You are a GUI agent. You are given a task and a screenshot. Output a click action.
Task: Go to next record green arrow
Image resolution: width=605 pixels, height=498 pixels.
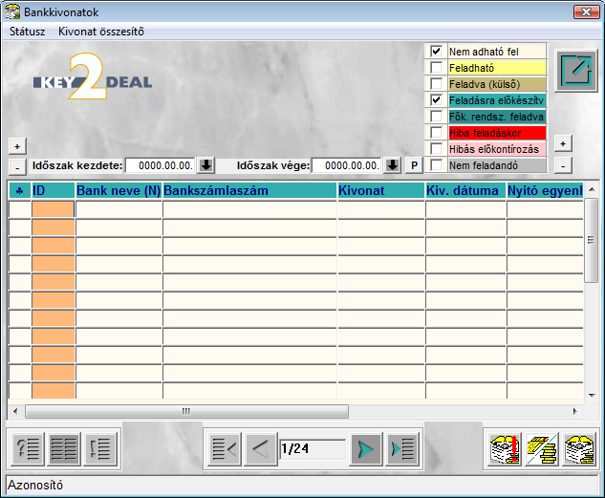[366, 449]
